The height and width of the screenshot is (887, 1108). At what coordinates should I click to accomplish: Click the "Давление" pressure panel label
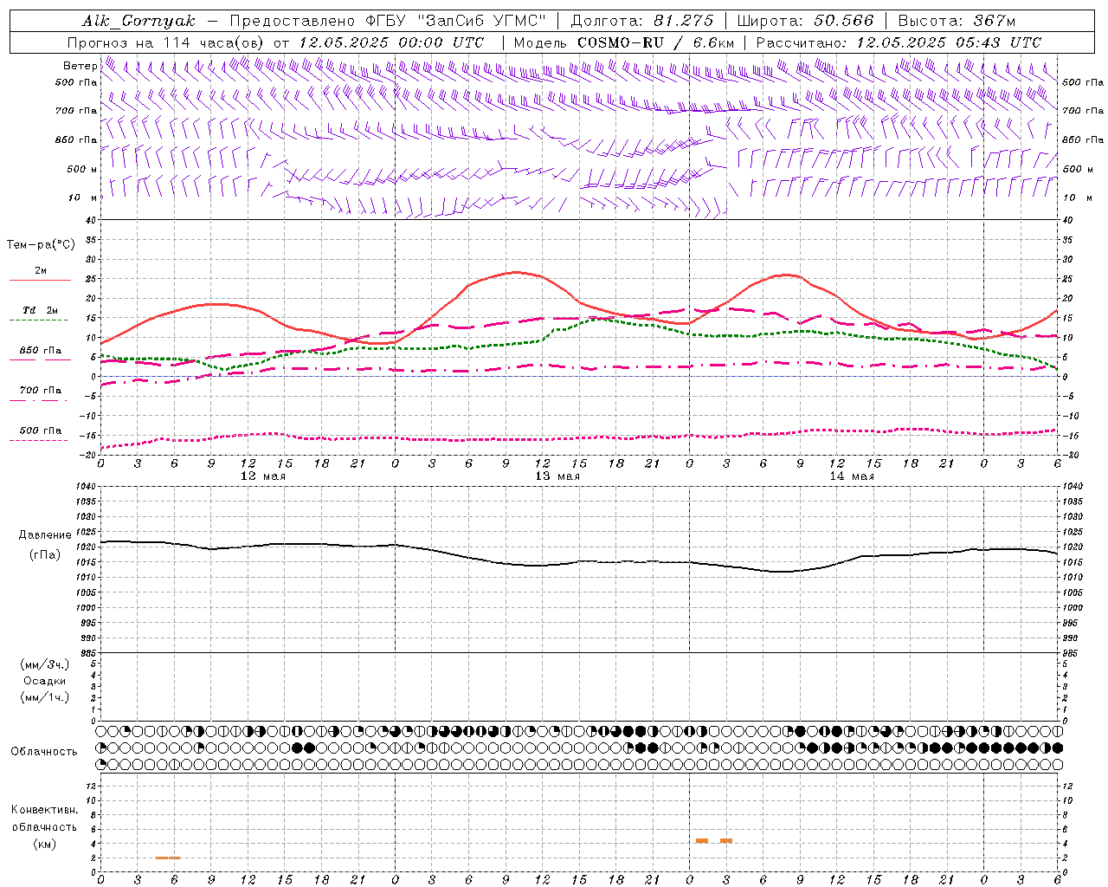[x=45, y=535]
